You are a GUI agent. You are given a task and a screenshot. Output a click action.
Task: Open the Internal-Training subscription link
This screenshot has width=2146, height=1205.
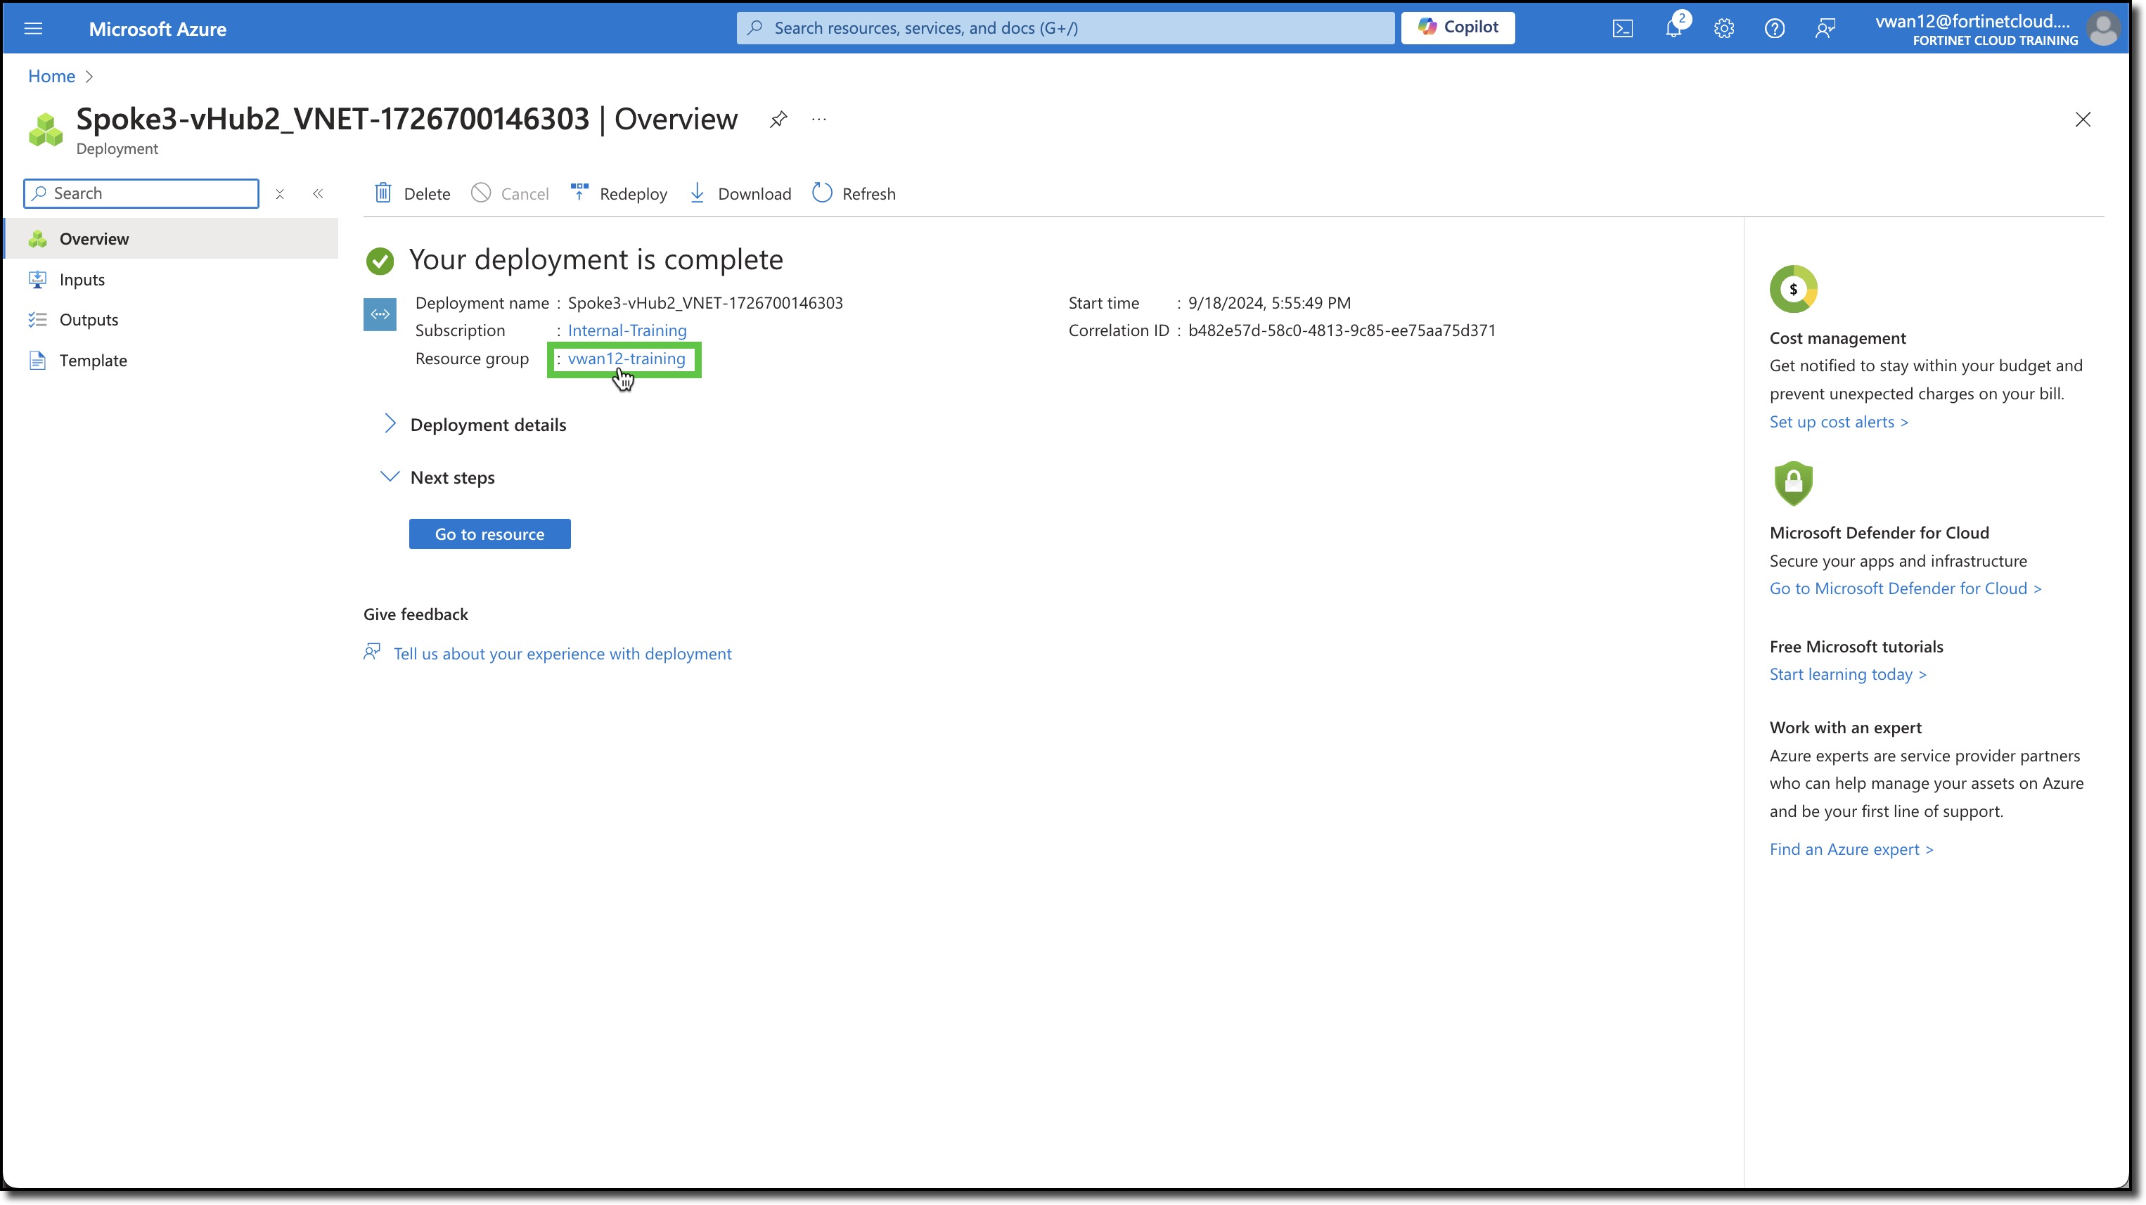coord(627,330)
